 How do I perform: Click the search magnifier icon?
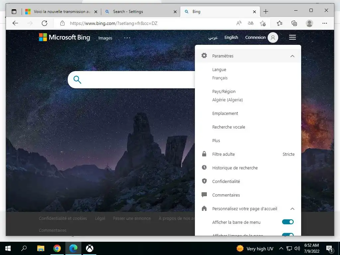(x=77, y=80)
